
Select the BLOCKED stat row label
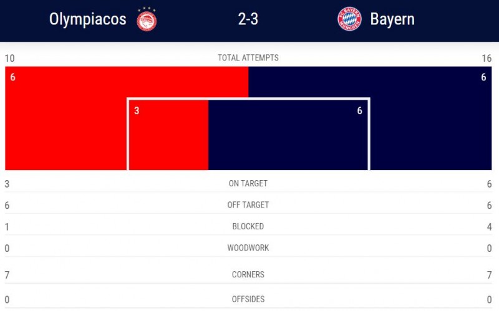coord(248,226)
